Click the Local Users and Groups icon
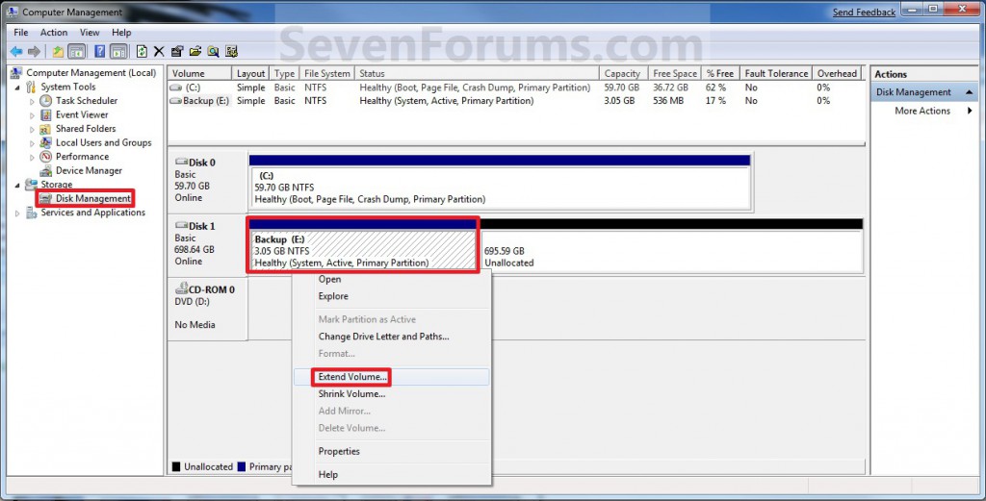The height and width of the screenshot is (501, 986). (x=46, y=142)
